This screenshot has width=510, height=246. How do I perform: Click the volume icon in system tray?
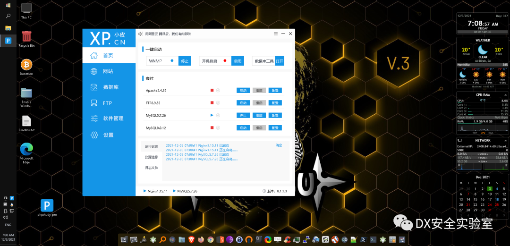click(x=5, y=217)
